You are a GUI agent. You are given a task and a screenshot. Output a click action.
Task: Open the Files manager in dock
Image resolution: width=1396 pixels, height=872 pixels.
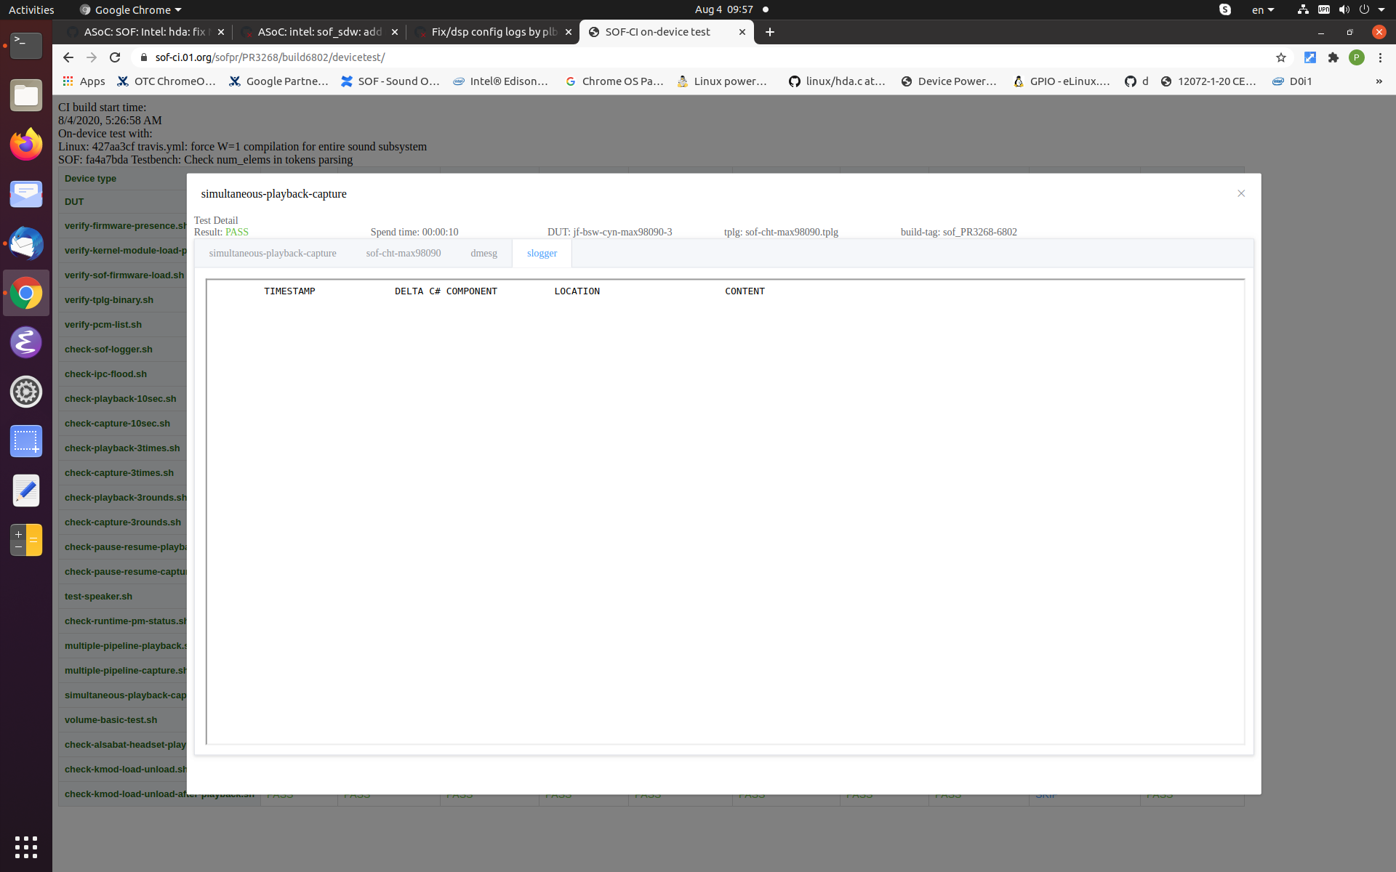[26, 95]
